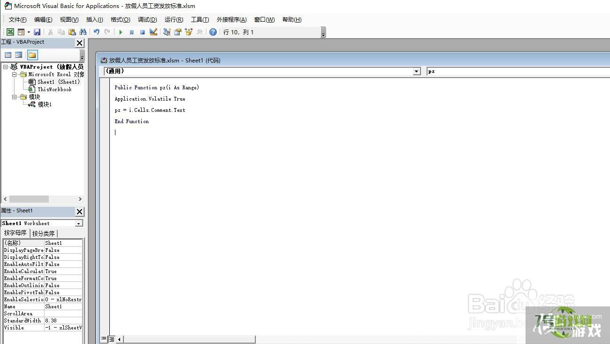610x344 pixels.
Task: Click View Object icon in project pane
Action: [18, 55]
